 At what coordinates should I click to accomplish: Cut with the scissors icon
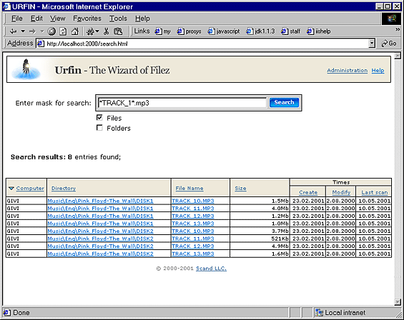(106, 31)
